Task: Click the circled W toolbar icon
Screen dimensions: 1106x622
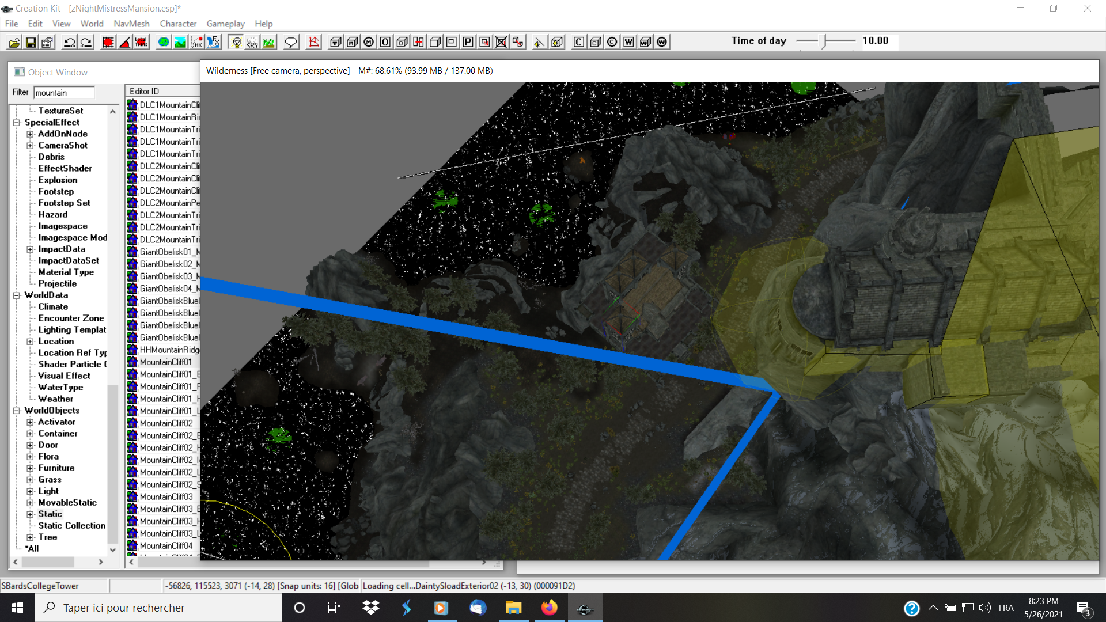Action: click(662, 42)
